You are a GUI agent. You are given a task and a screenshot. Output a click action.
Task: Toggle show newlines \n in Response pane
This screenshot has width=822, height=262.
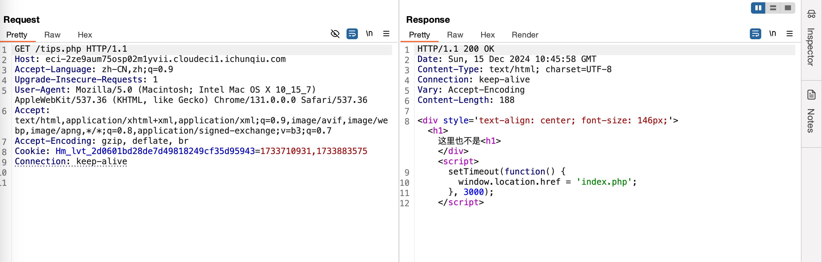773,34
